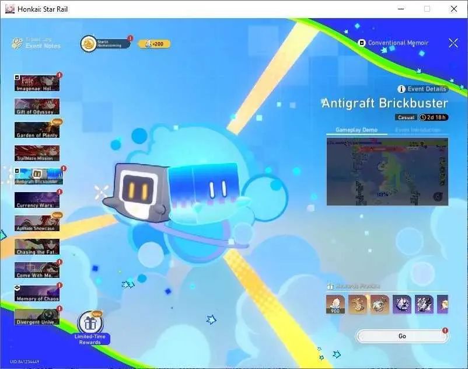Select the Antigraft Brickbuster event
Image resolution: width=468 pixels, height=369 pixels.
pos(39,176)
